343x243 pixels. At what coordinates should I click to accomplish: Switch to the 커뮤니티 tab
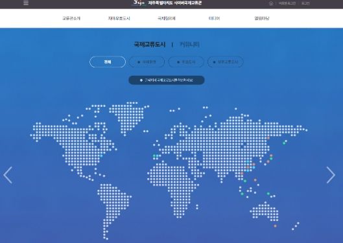tap(189, 45)
